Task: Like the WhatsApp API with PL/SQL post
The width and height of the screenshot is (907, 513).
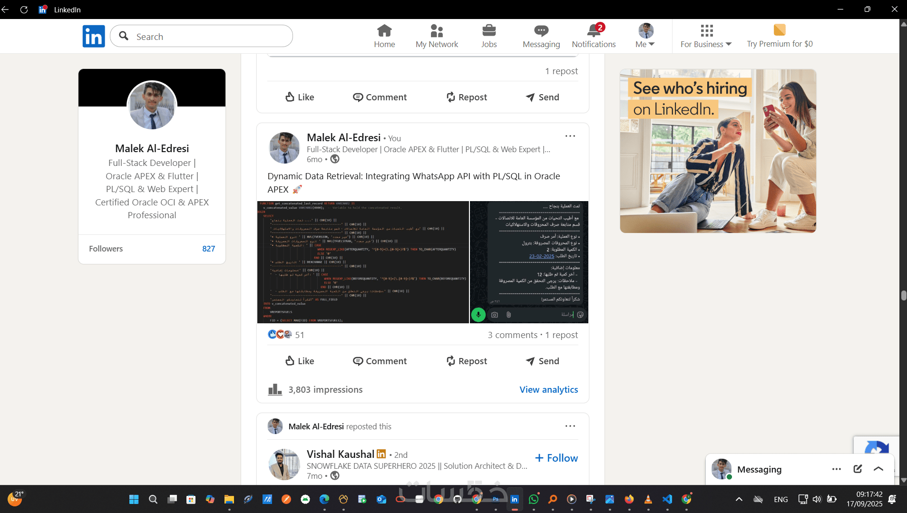Action: 300,361
